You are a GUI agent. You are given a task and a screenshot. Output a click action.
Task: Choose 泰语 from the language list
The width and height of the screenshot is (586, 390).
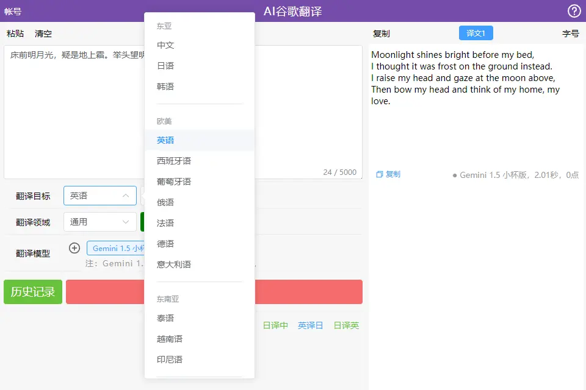(x=200, y=318)
